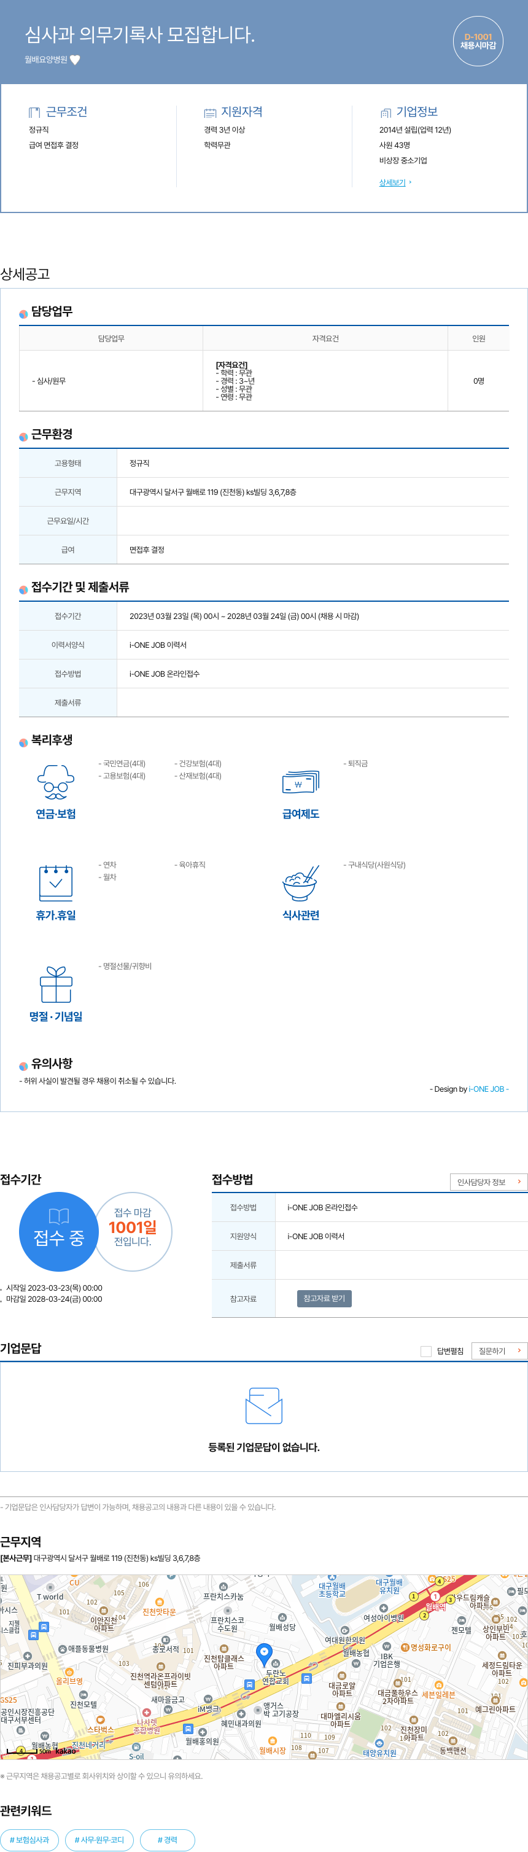The width and height of the screenshot is (528, 1852).
Task: Click the '- 육아휴직' benefit text
Action: pyautogui.click(x=190, y=865)
